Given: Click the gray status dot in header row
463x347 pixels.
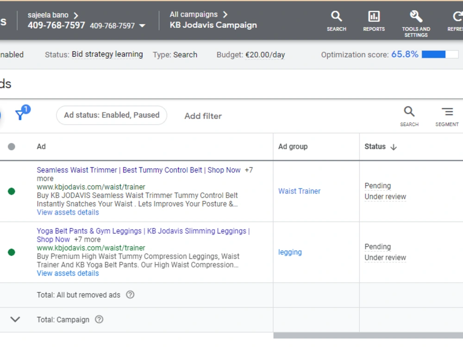Looking at the screenshot, I should tap(12, 147).
